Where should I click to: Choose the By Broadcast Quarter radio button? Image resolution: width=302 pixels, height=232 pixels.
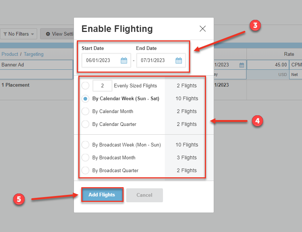(85, 171)
